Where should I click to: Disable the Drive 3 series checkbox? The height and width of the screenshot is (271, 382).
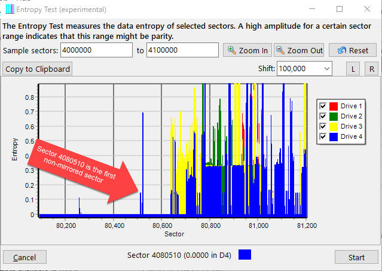click(x=323, y=126)
